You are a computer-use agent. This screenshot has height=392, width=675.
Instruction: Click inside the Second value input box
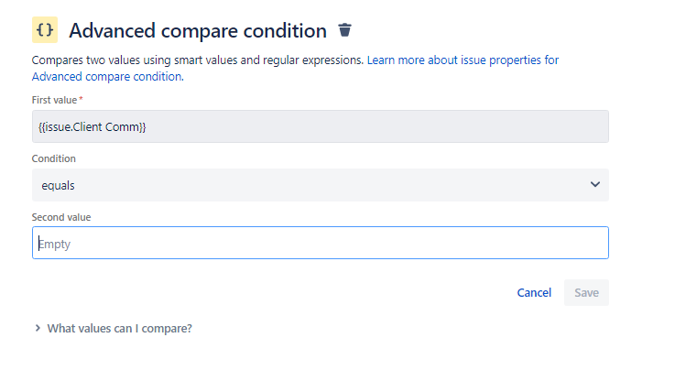click(321, 243)
